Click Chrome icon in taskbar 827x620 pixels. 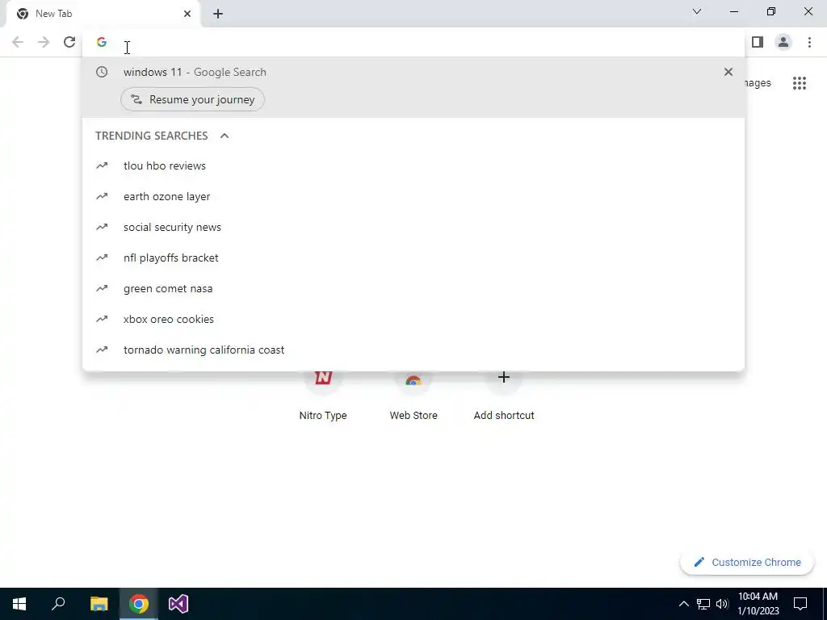[139, 604]
